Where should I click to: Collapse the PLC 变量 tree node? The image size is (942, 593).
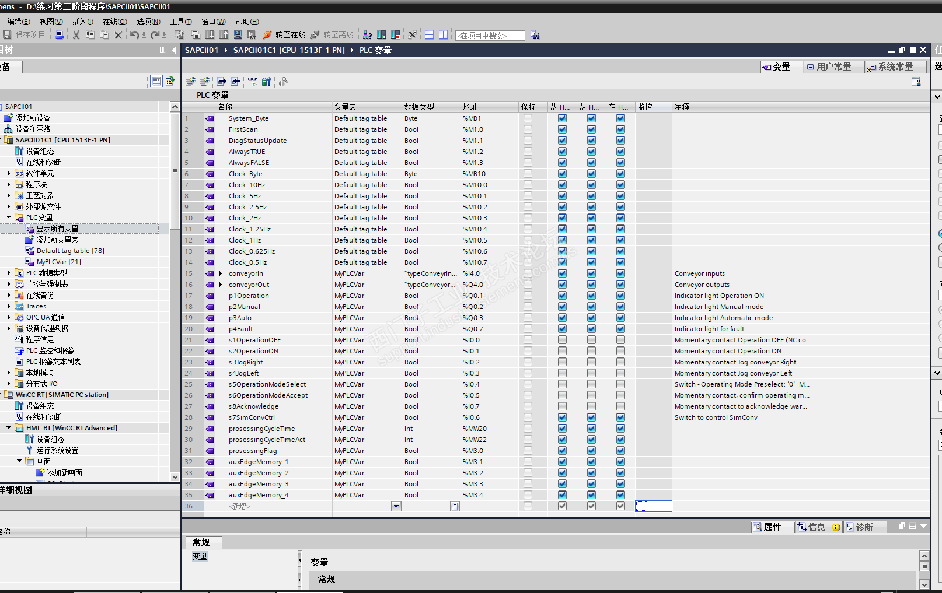(9, 217)
